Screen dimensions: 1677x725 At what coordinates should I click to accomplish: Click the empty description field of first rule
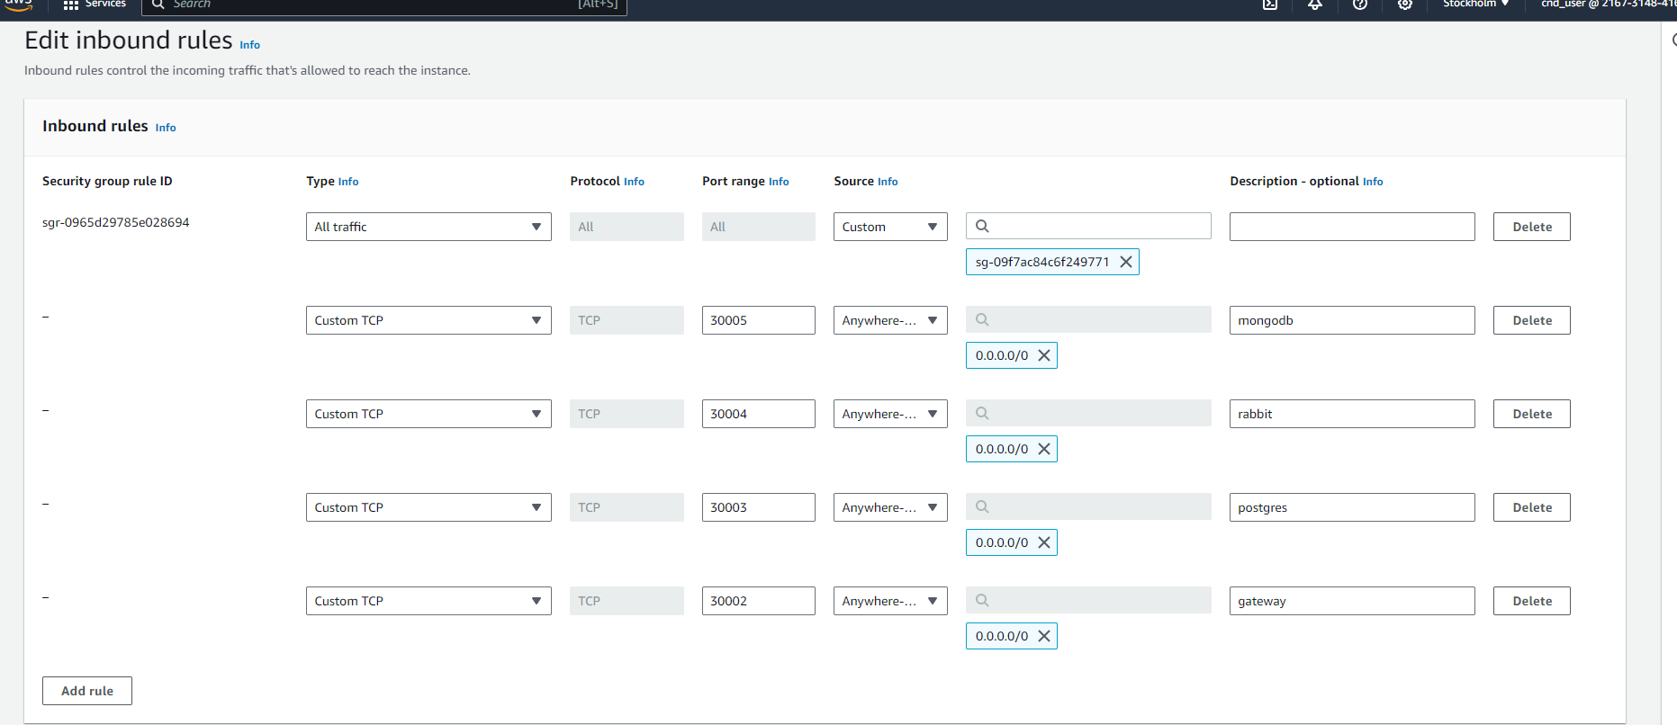1351,227
